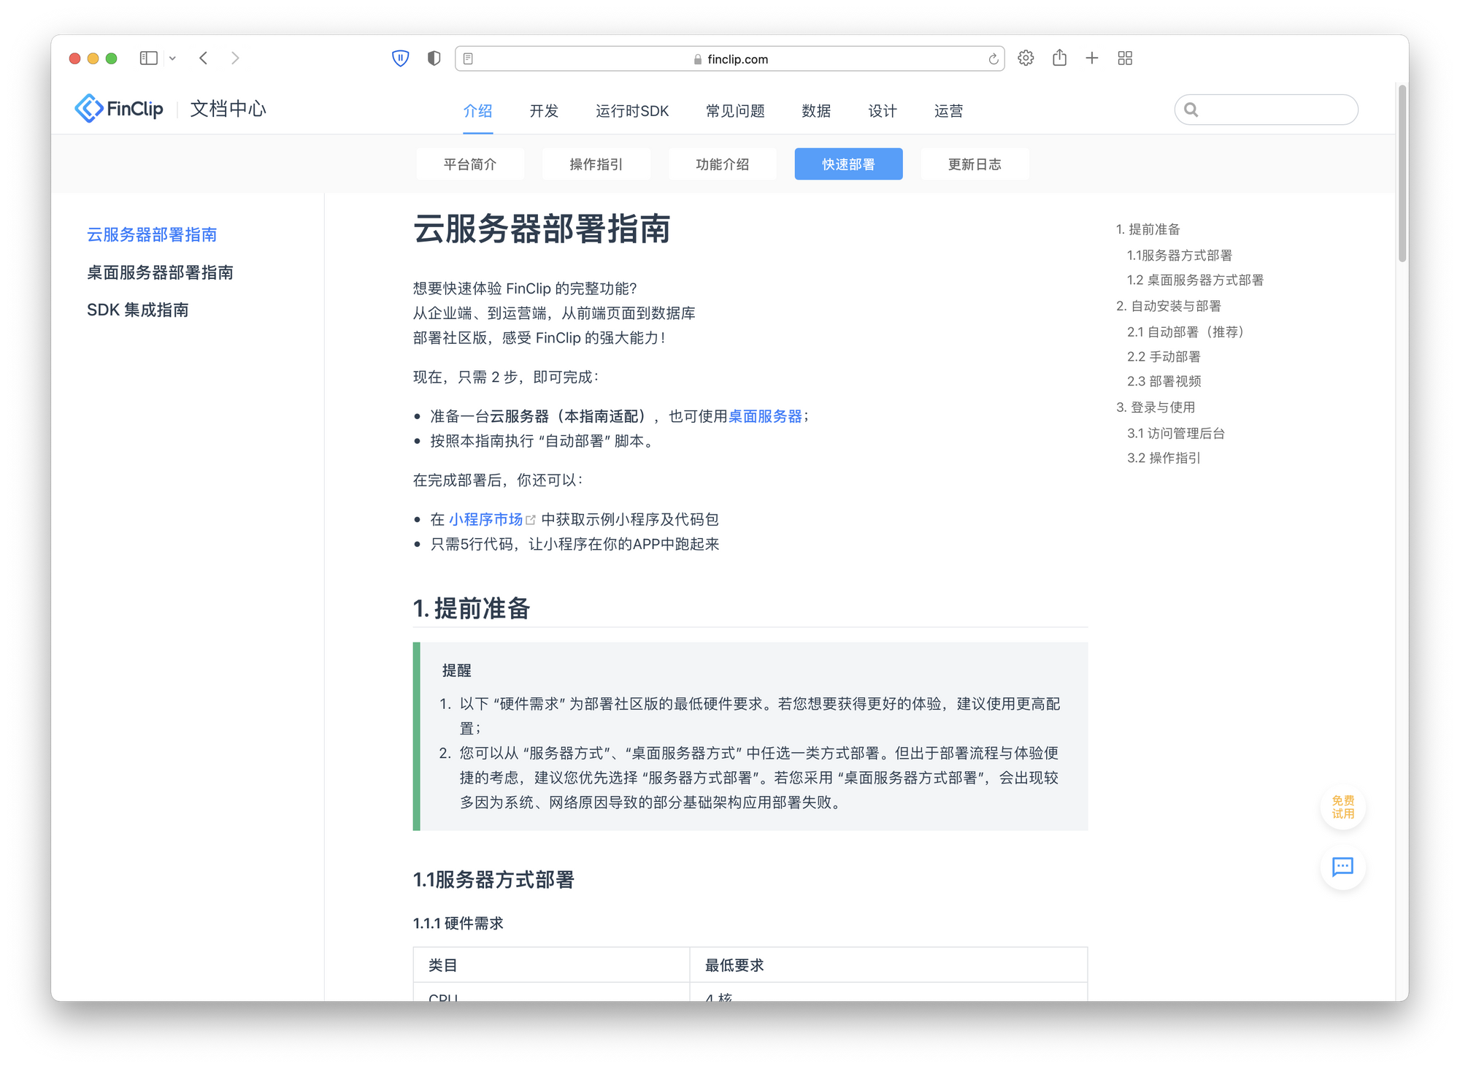The image size is (1460, 1069).
Task: Open the sidebar options chevron
Action: (x=173, y=58)
